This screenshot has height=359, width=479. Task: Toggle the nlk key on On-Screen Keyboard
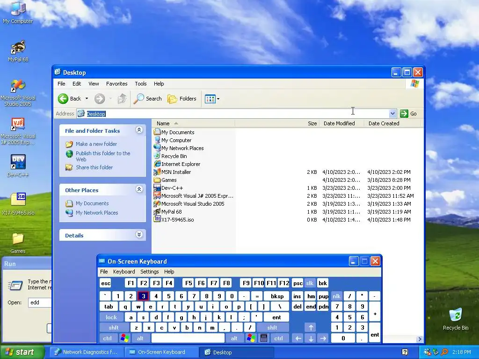tap(336, 296)
